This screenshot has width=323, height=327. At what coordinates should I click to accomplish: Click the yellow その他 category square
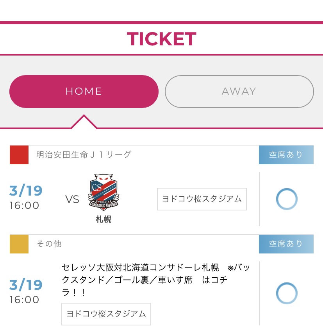tap(19, 244)
